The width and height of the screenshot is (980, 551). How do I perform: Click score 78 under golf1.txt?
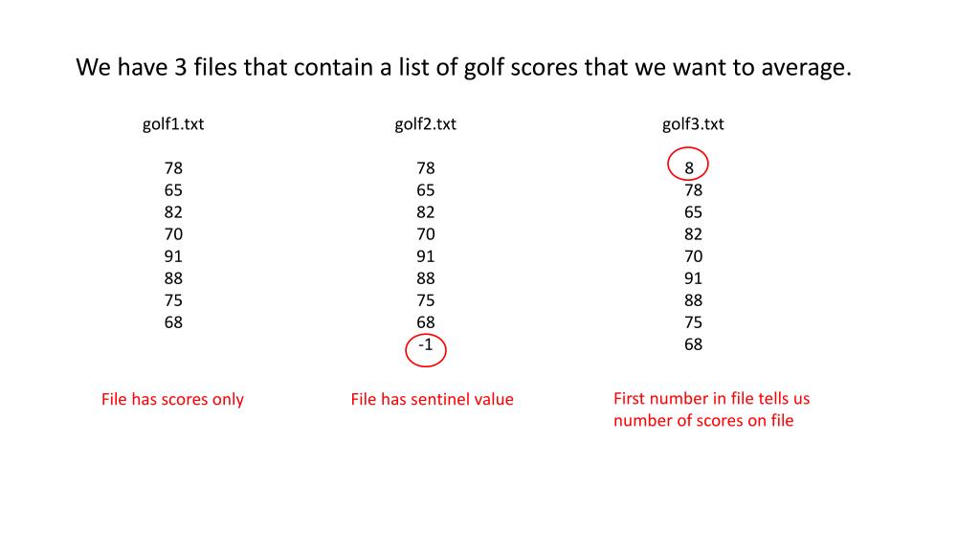click(x=174, y=168)
